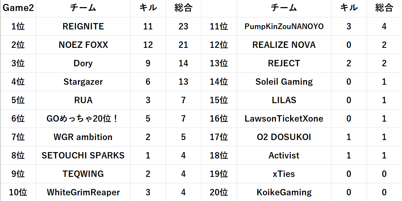Click the LawsonTicketXone cell
The height and width of the screenshot is (201, 402).
[284, 119]
